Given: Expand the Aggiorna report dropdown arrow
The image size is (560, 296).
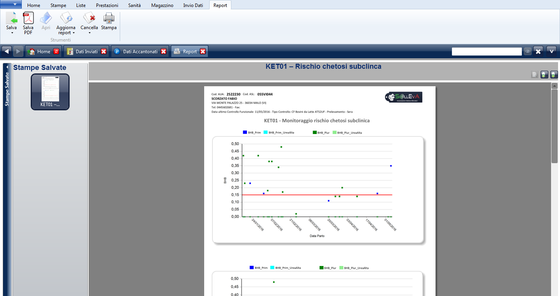Looking at the screenshot, I should coord(73,33).
